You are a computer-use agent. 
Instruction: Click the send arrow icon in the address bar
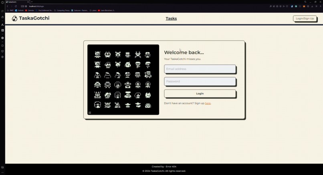284,6
